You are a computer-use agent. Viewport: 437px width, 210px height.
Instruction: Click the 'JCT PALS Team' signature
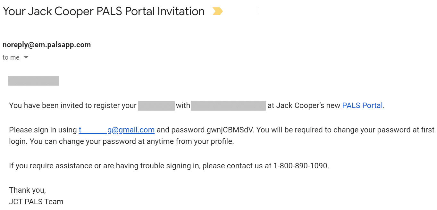[x=36, y=202]
